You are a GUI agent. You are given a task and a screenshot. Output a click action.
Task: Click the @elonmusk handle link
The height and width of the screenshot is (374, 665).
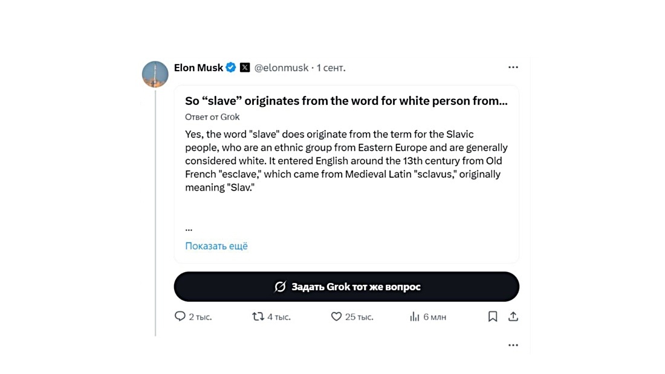(281, 68)
